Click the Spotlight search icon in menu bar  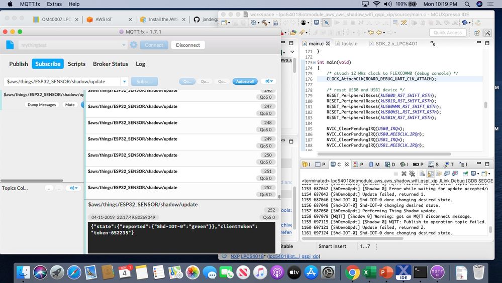tap(467, 4)
